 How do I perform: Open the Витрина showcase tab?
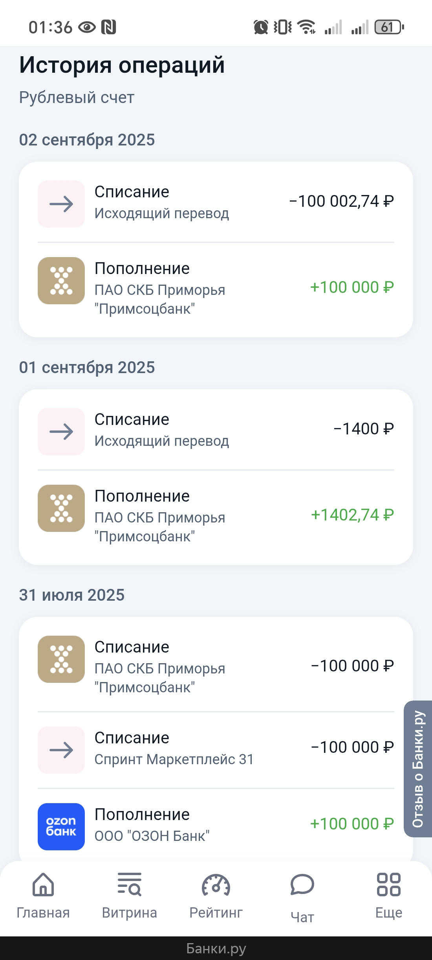point(129,885)
